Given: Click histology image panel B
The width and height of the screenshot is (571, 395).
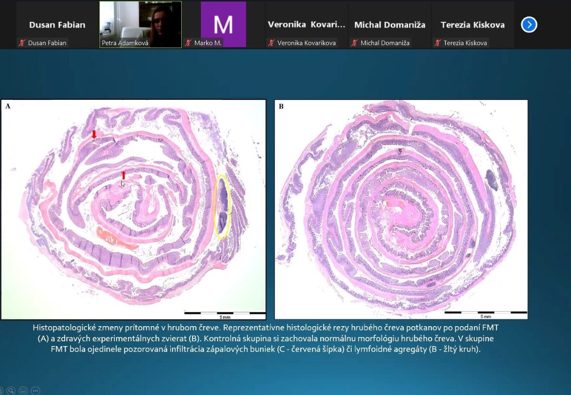Looking at the screenshot, I should click(401, 209).
